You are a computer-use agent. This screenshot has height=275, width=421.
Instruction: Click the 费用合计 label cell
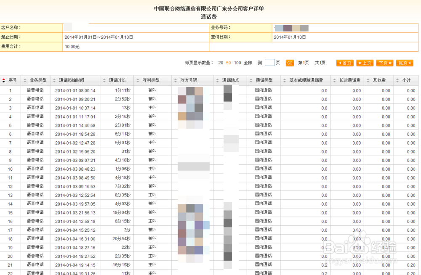click(x=32, y=47)
